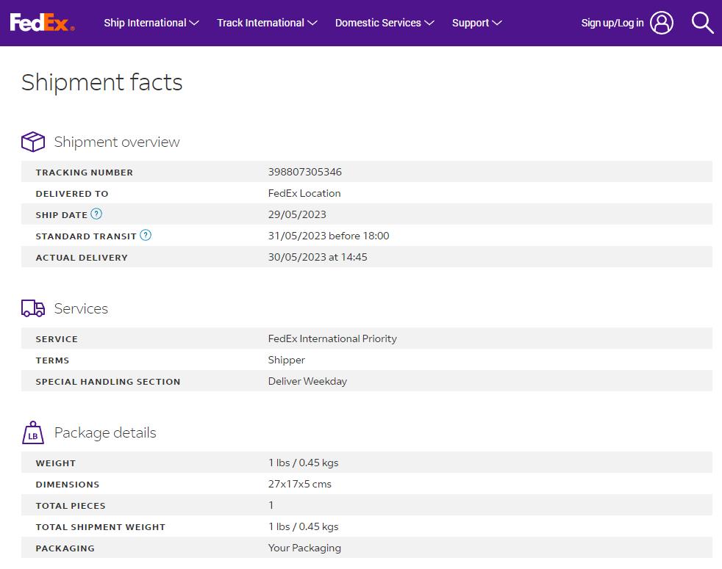Click FedEx International Priority service value
The image size is (722, 569).
click(332, 338)
